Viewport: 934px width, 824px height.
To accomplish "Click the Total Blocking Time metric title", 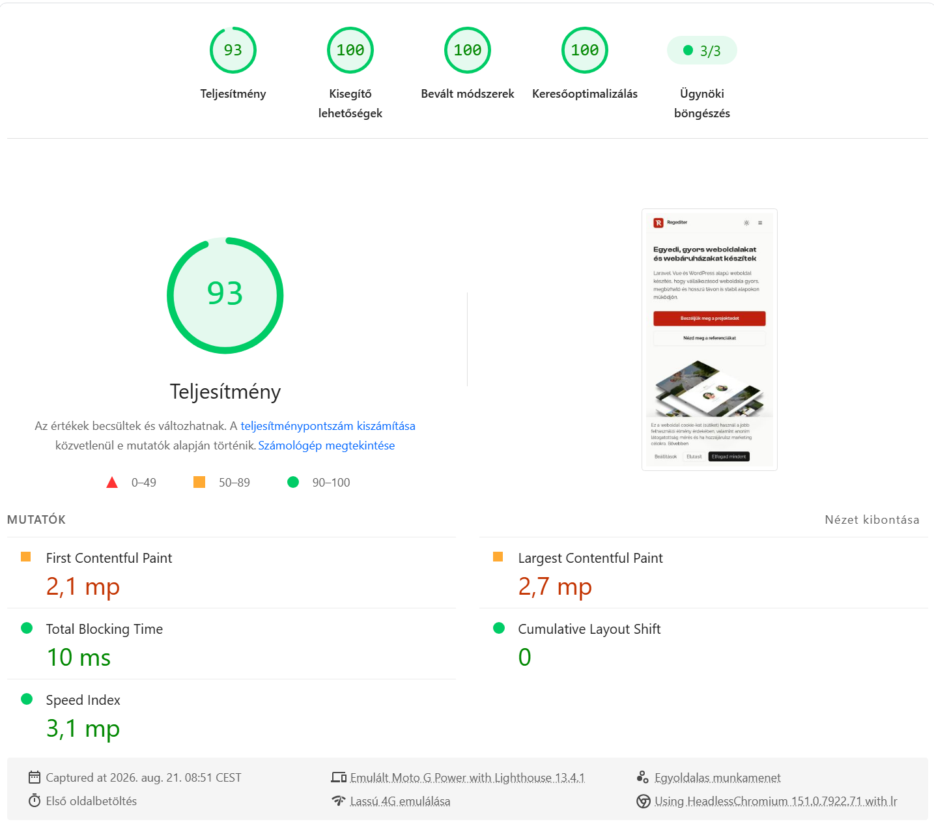I will click(x=104, y=629).
